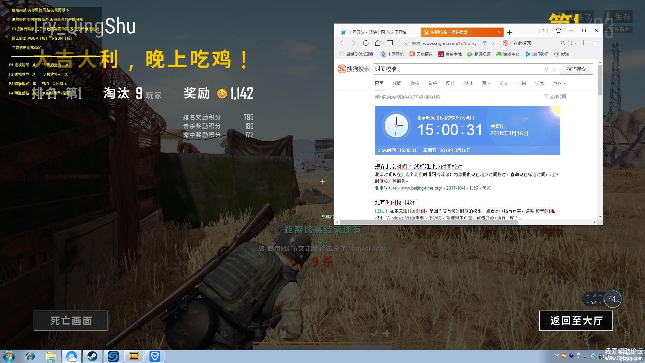645x363 pixels.
Task: Click the microphone voice search icon
Action: coord(546,69)
